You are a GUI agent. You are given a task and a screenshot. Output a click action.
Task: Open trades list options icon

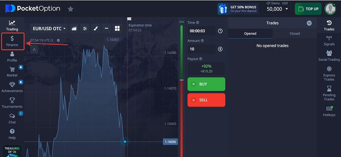pyautogui.click(x=309, y=23)
